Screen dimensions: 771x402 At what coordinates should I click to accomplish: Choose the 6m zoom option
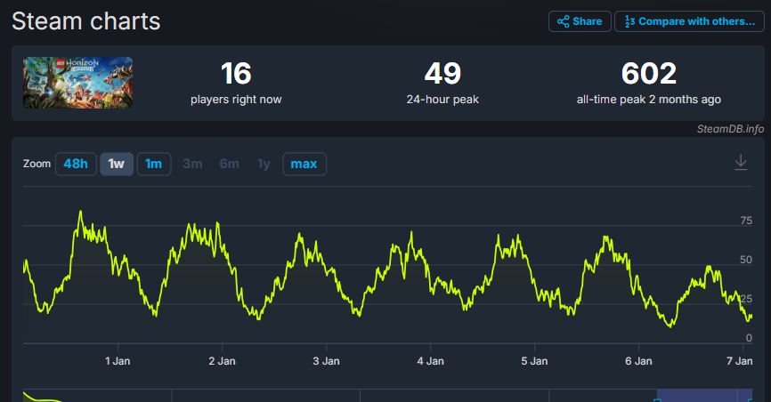click(229, 164)
